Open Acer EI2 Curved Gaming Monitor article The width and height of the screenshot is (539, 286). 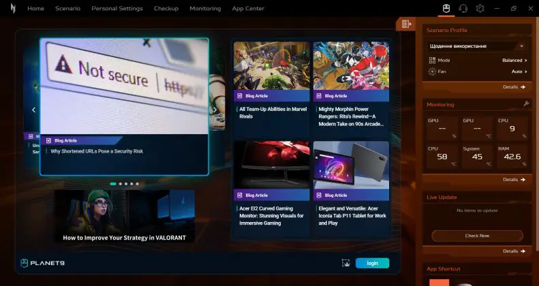[x=272, y=216]
